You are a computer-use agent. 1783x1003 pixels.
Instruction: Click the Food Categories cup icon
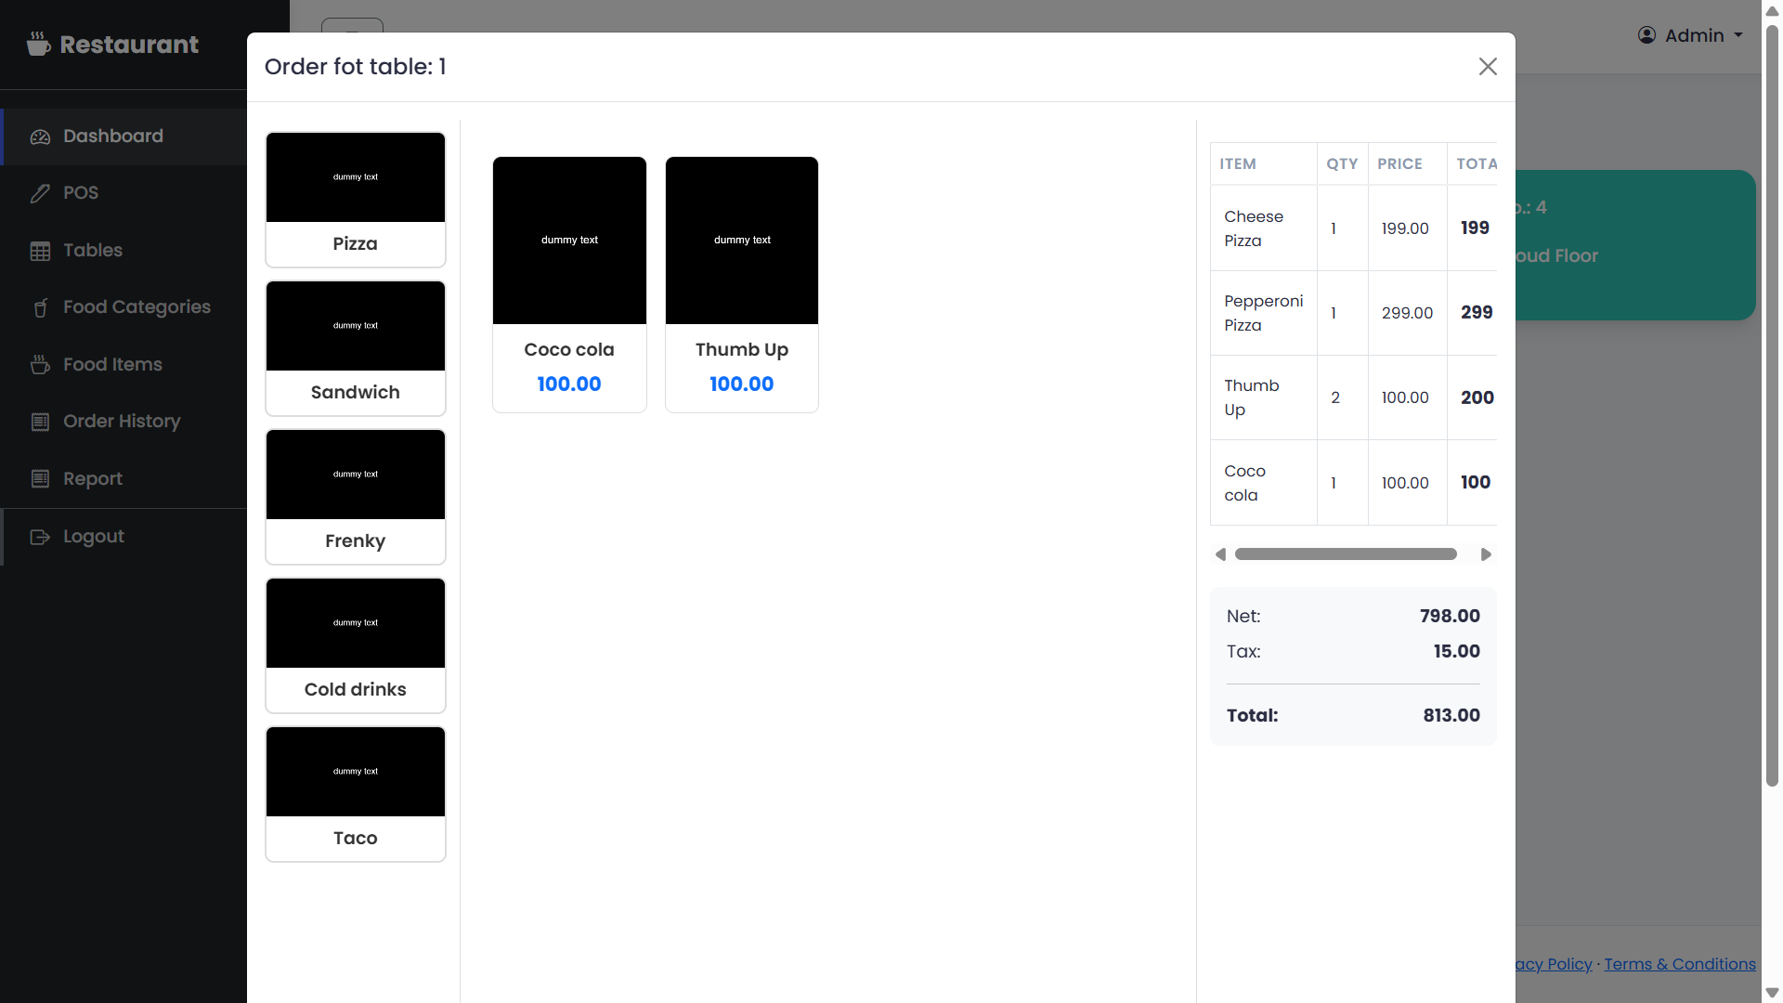click(x=40, y=307)
